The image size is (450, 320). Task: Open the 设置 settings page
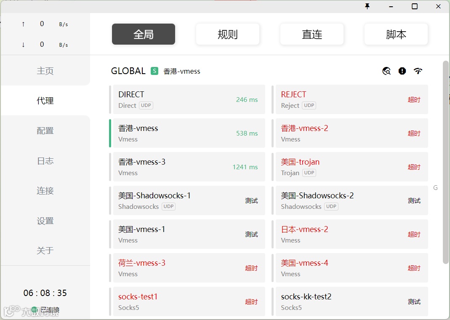(x=45, y=221)
